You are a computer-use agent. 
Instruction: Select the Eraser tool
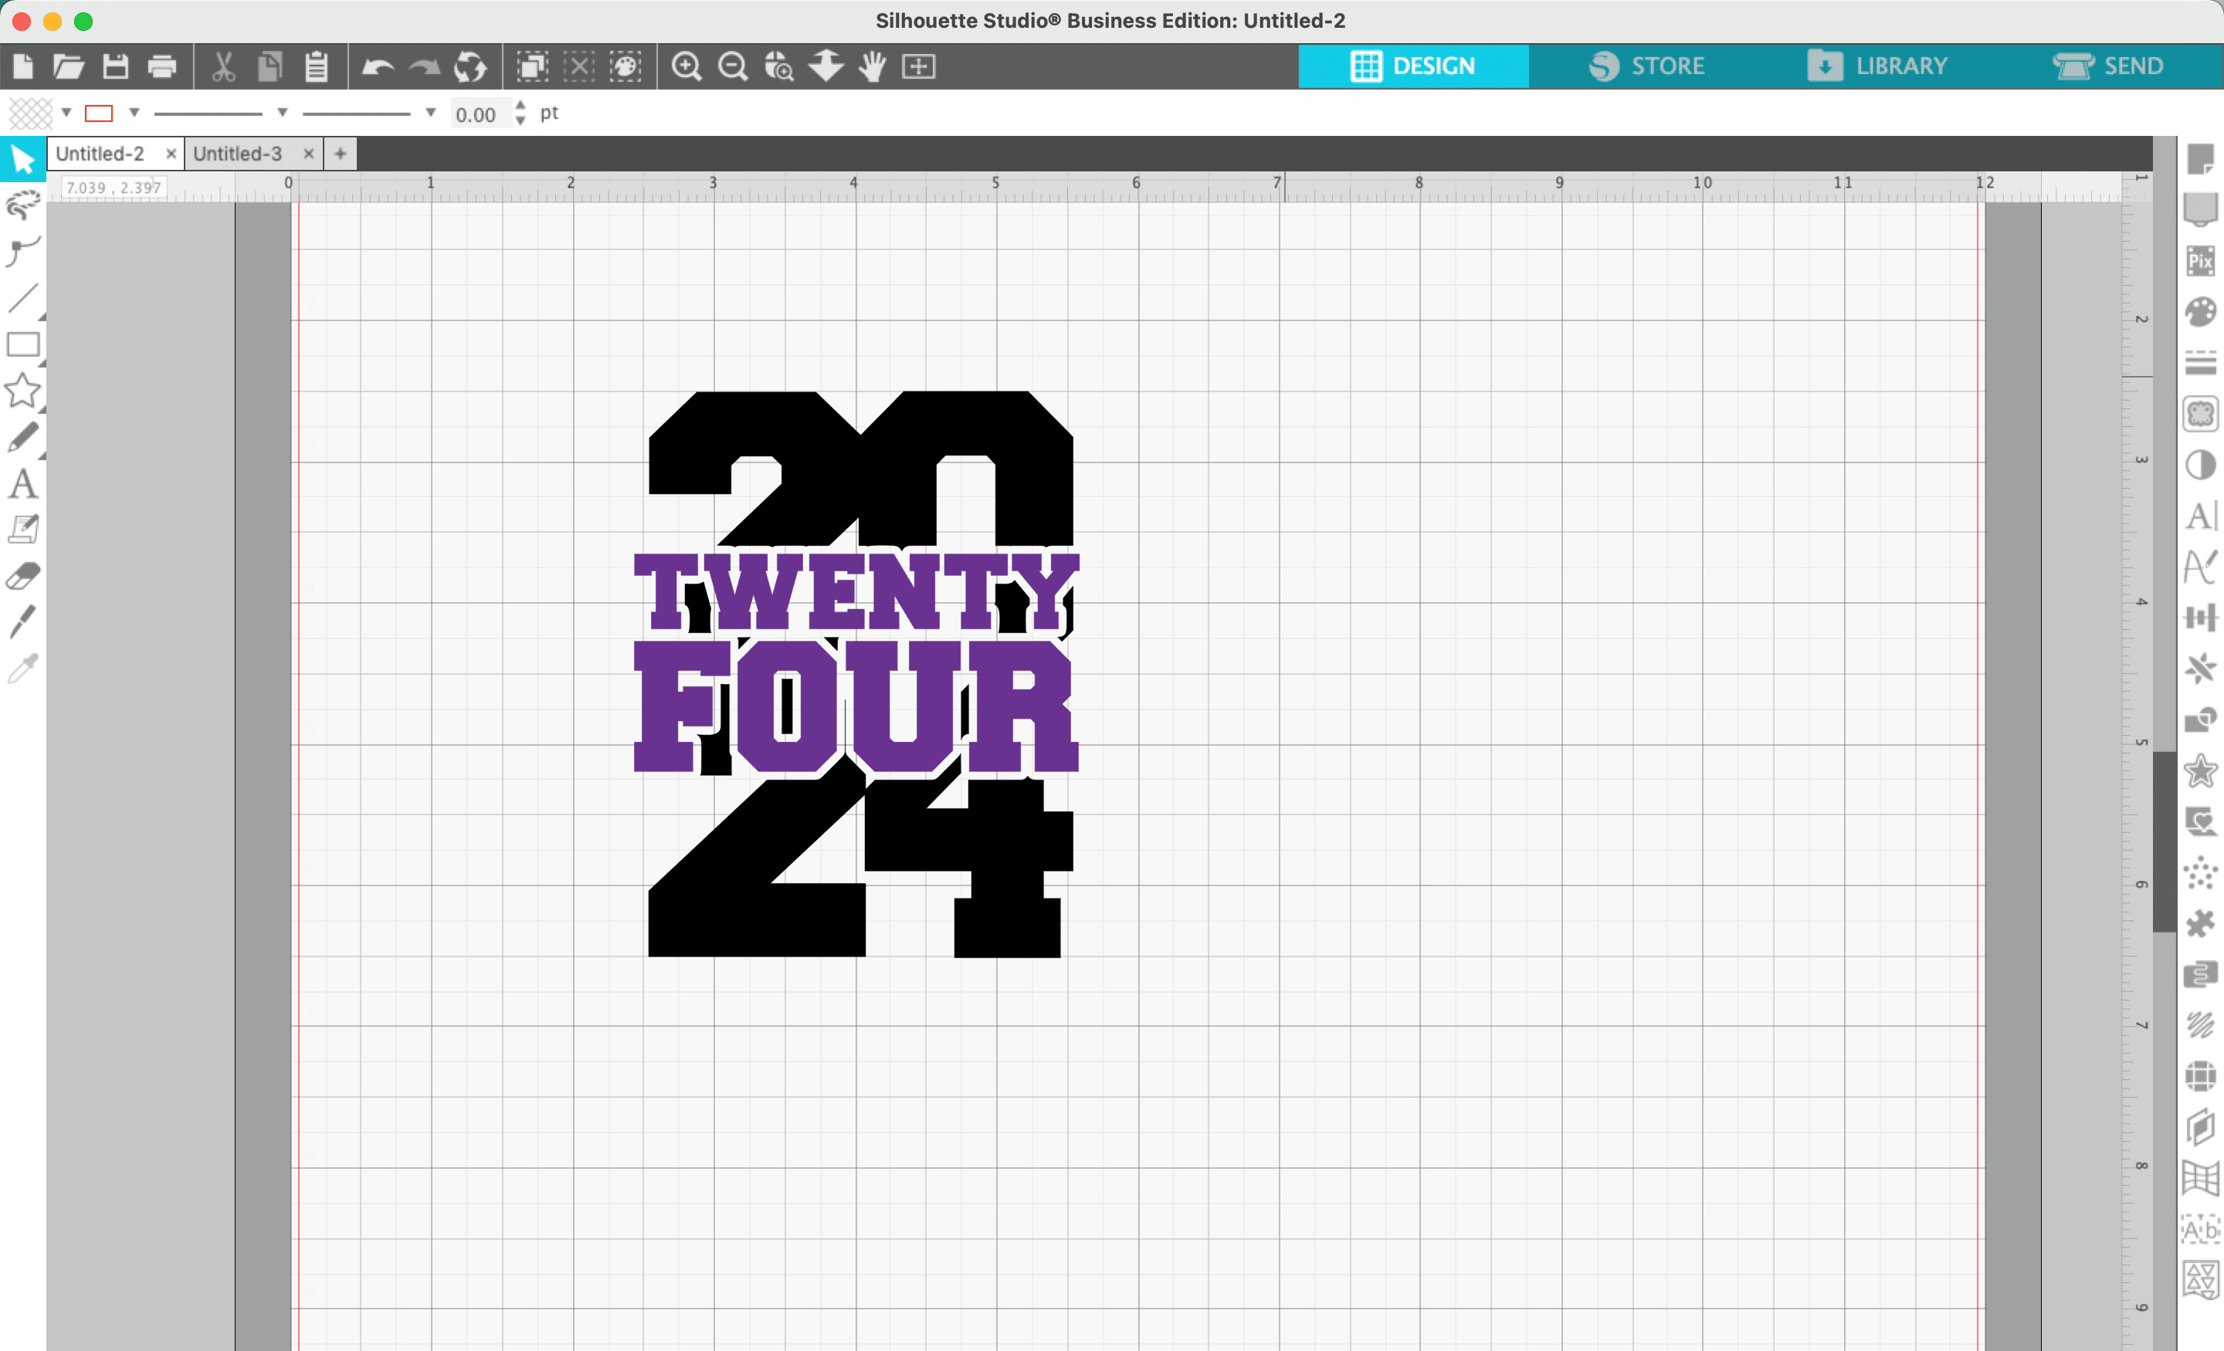22,576
